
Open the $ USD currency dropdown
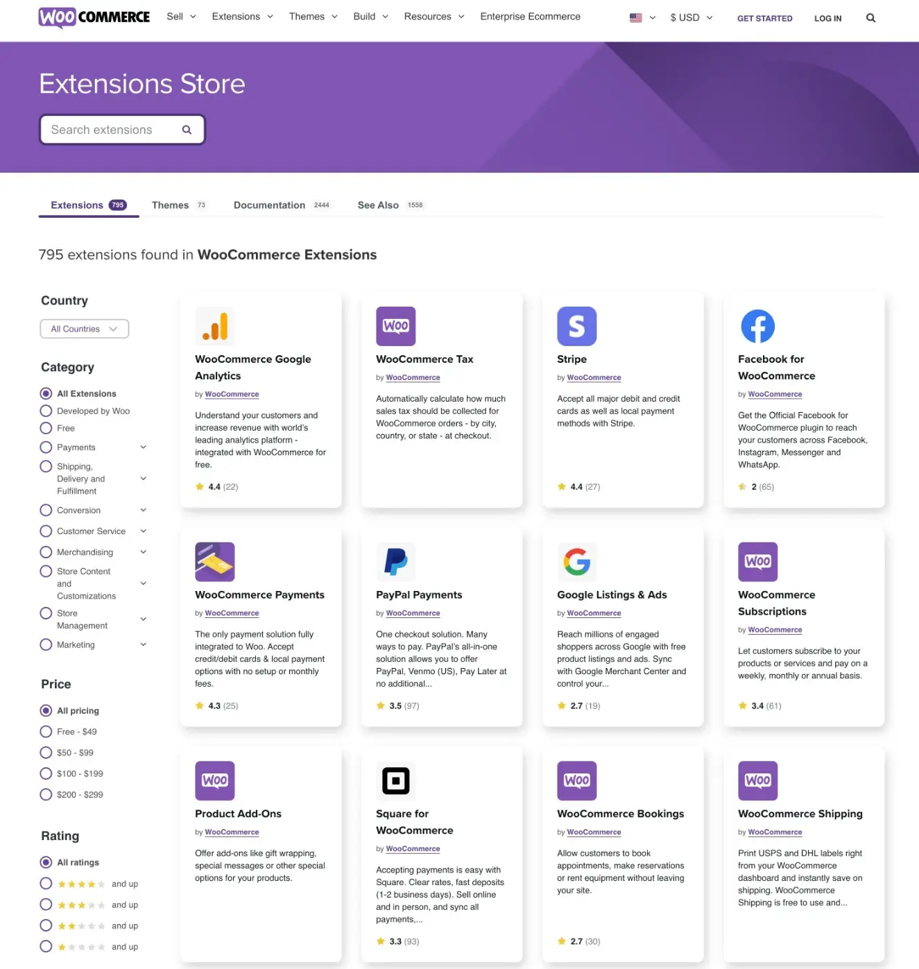coord(691,17)
